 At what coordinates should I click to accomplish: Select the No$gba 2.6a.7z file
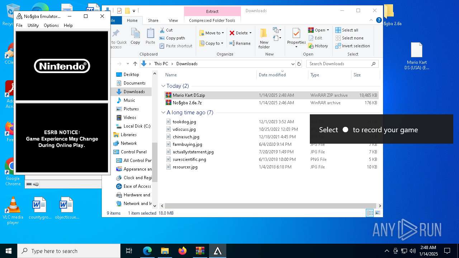[x=271, y=103]
